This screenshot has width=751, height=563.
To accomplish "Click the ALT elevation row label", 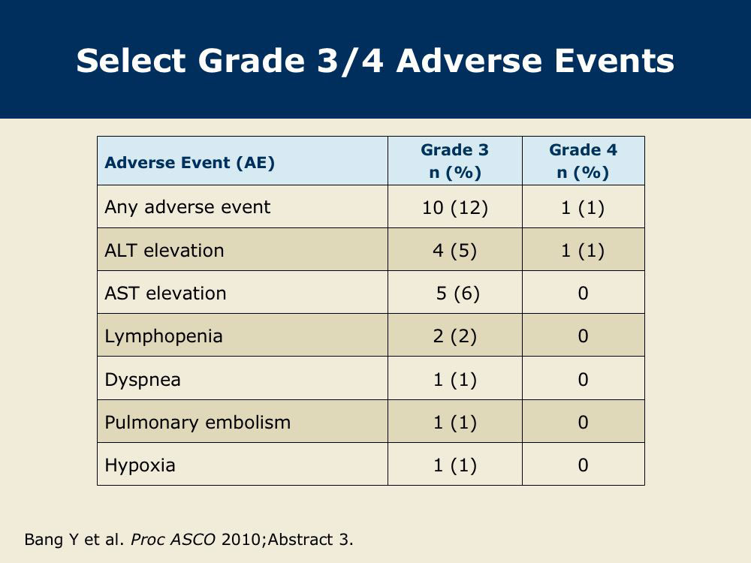I will (164, 251).
